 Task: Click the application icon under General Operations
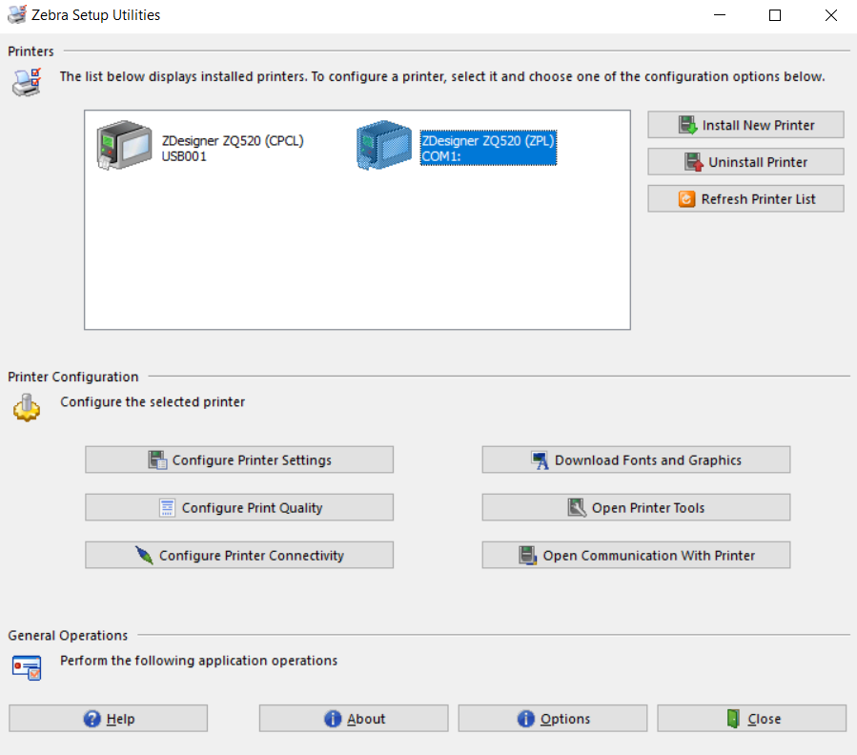[26, 667]
